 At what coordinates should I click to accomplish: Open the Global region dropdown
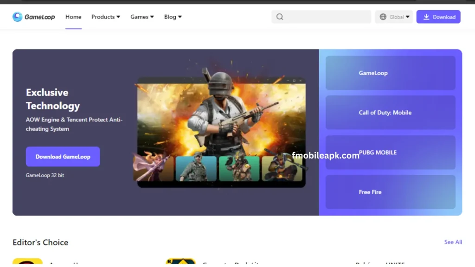point(394,17)
